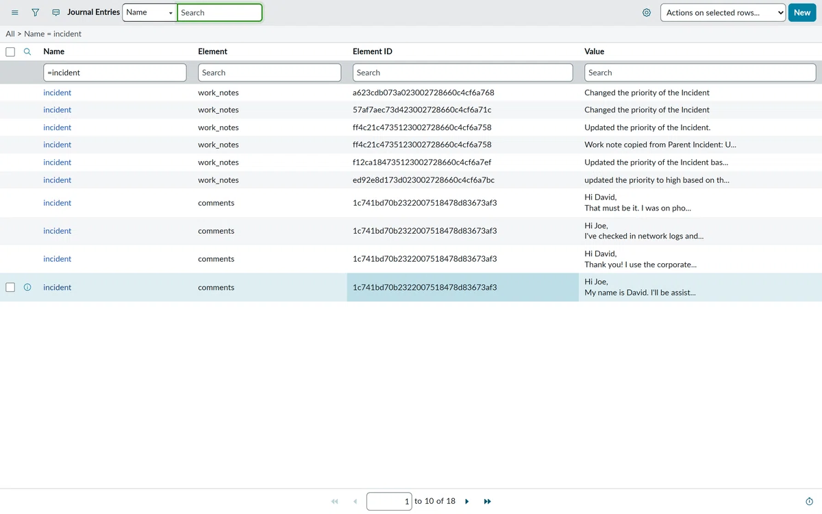Screen dimensions: 822x514
Task: Focus the top Search box beside Name
Action: pyautogui.click(x=219, y=12)
